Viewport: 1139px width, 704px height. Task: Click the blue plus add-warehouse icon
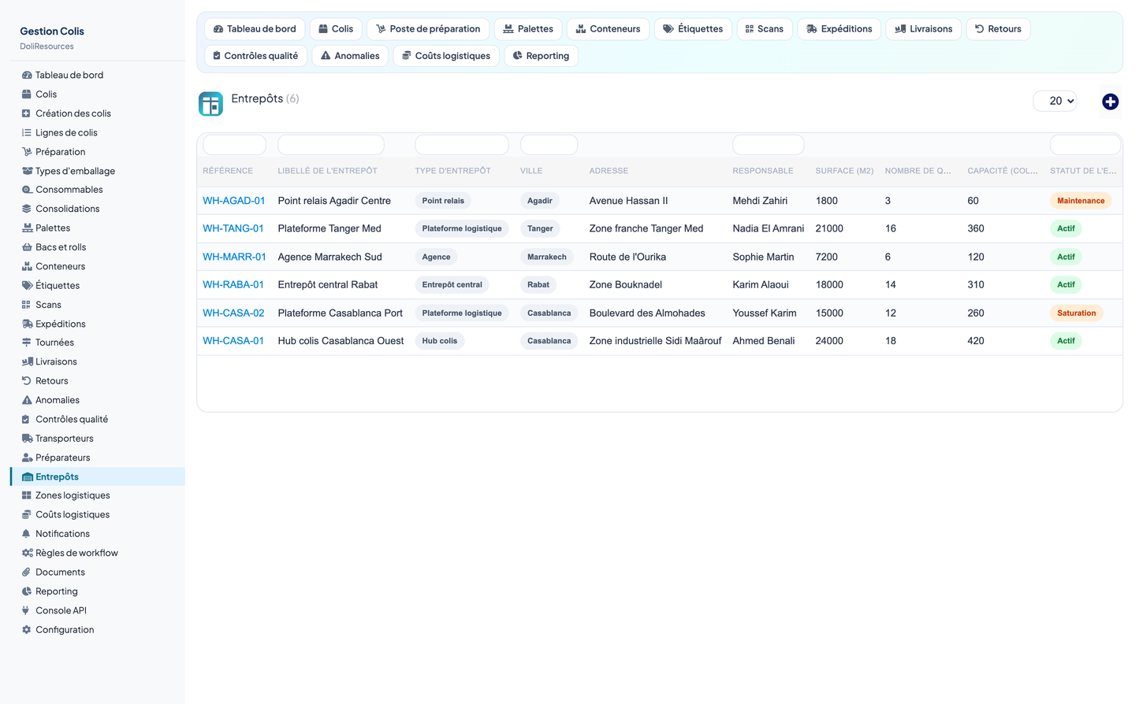[x=1110, y=102]
